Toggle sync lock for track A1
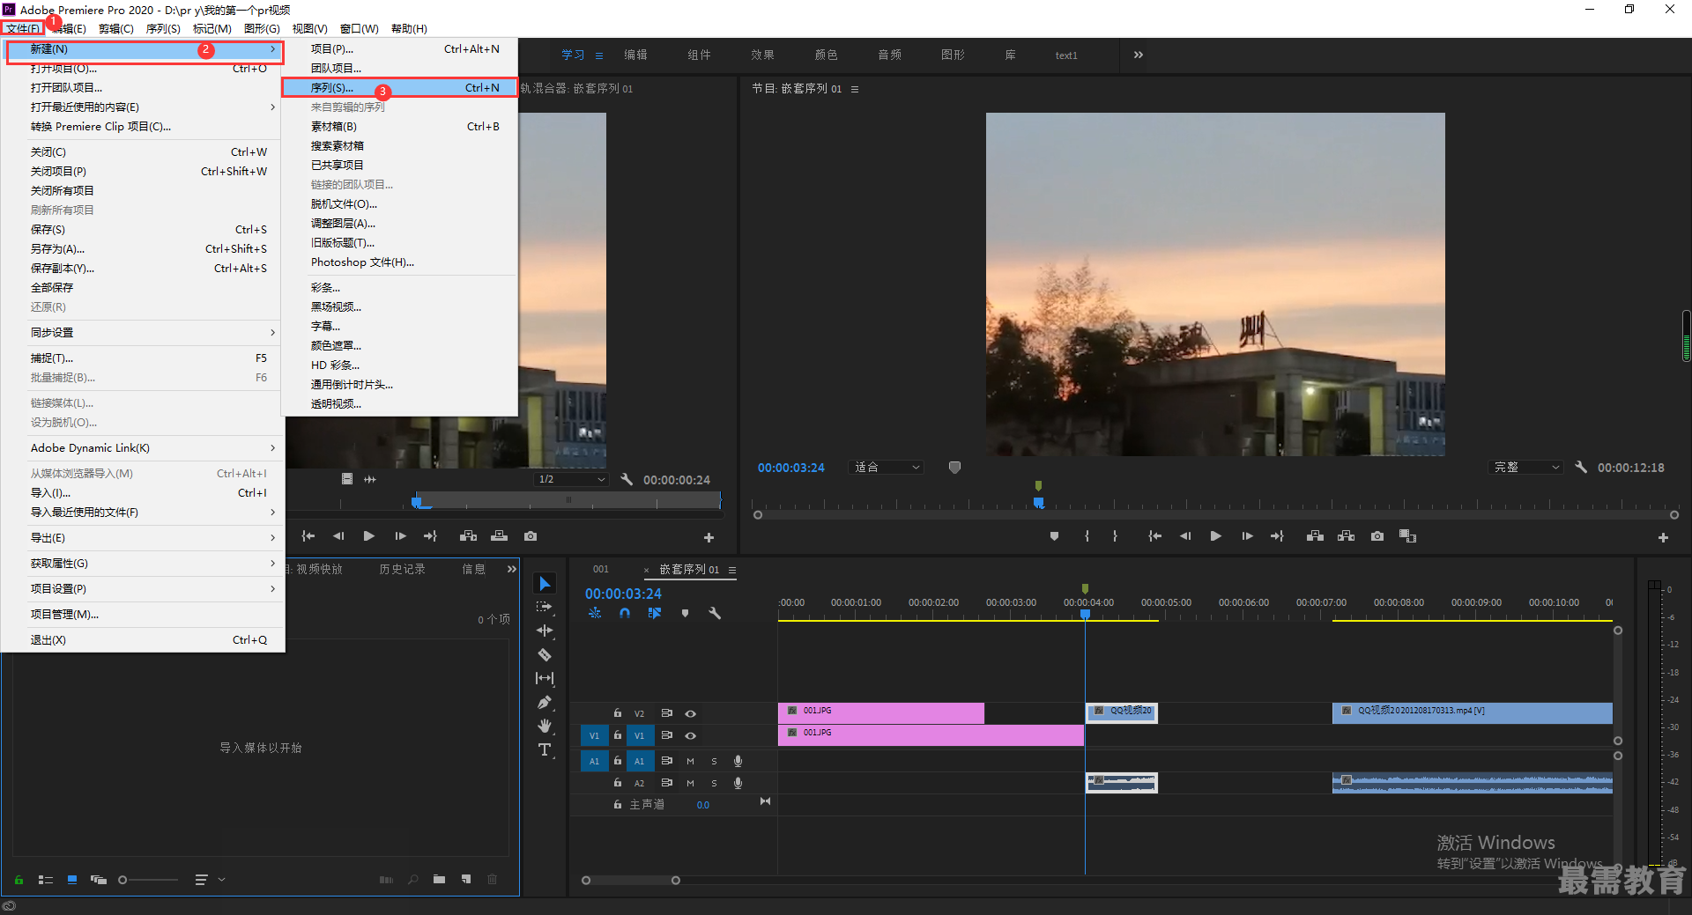The height and width of the screenshot is (915, 1692). click(667, 761)
